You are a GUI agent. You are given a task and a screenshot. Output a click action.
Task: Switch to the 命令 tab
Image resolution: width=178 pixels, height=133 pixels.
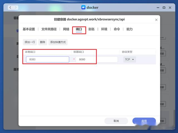click(x=117, y=29)
